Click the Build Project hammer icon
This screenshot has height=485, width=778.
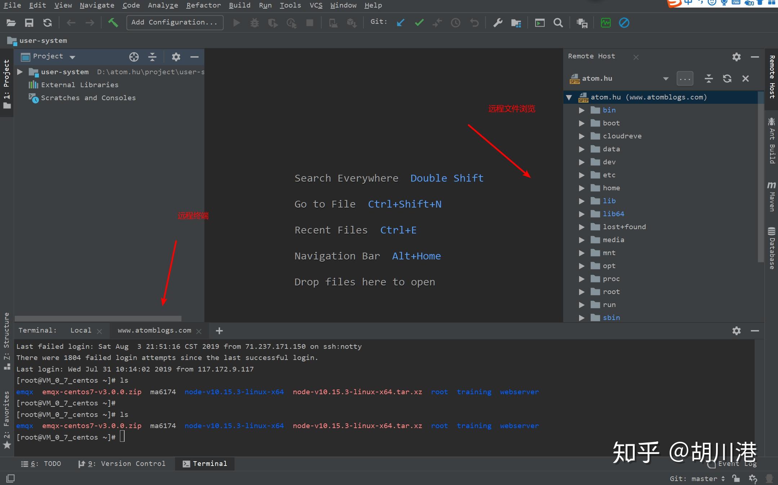pyautogui.click(x=113, y=23)
